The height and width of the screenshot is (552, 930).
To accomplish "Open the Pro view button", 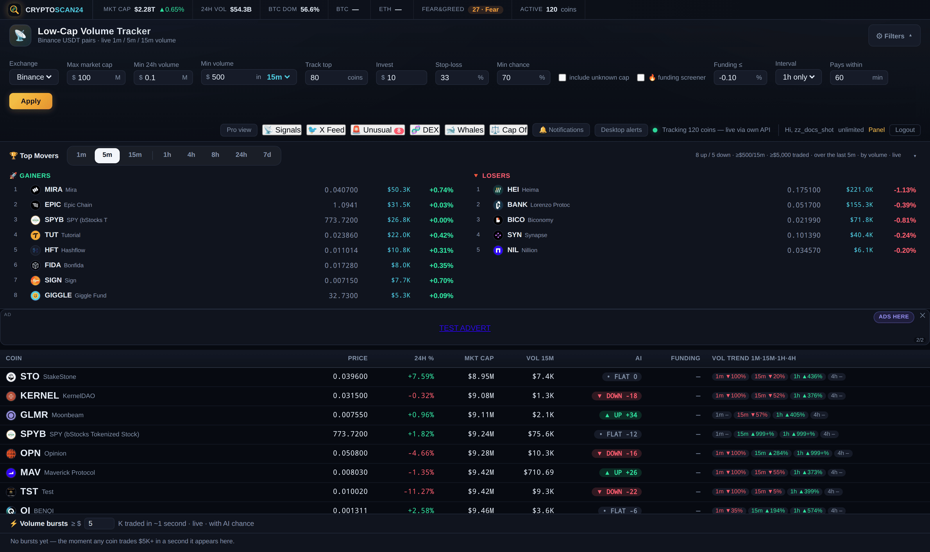I will (239, 130).
